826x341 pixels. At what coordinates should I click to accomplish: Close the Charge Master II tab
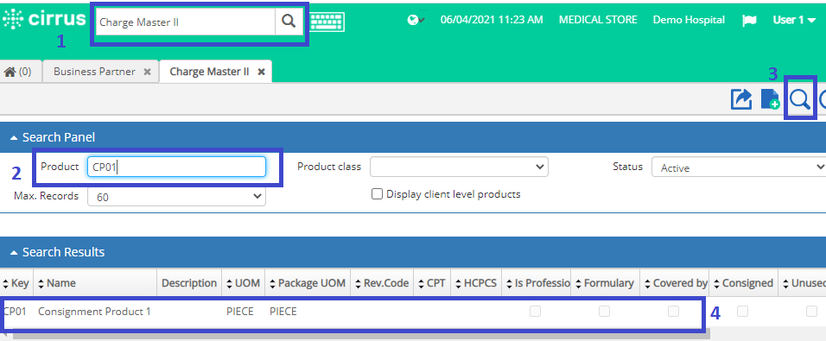click(x=261, y=73)
